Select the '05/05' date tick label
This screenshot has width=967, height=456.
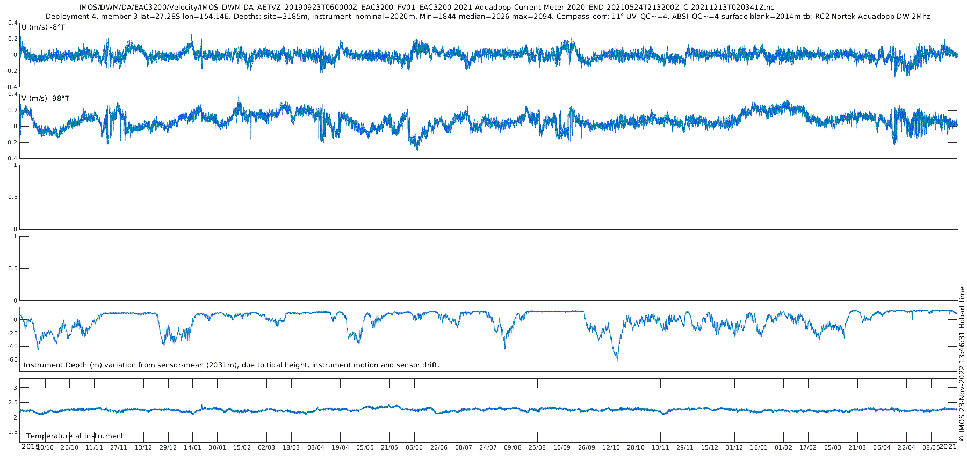[x=365, y=447]
